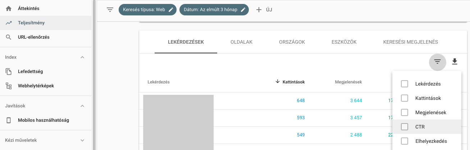This screenshot has height=150, width=470.
Task: Tick the Elhelyezkedés checkbox
Action: click(x=405, y=141)
